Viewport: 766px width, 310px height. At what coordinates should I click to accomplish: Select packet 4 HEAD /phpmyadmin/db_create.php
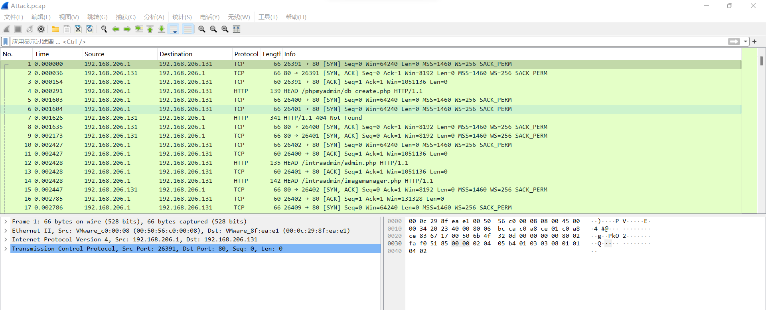point(371,91)
